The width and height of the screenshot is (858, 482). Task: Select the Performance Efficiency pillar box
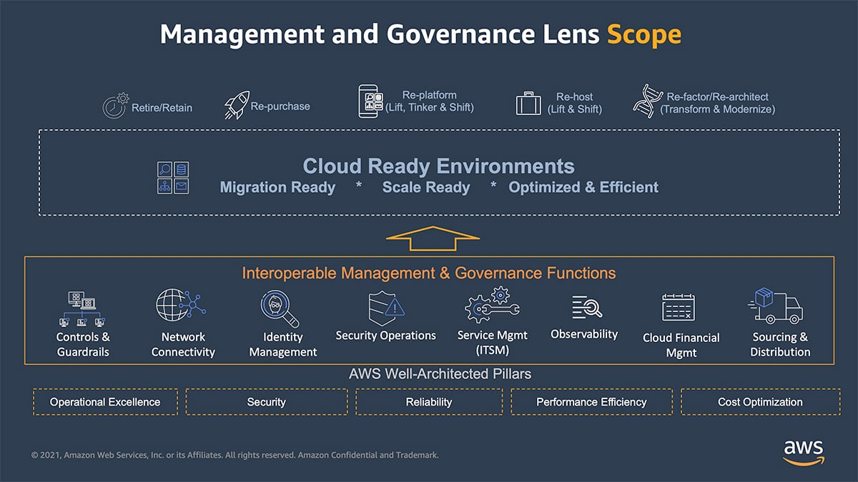pos(591,402)
